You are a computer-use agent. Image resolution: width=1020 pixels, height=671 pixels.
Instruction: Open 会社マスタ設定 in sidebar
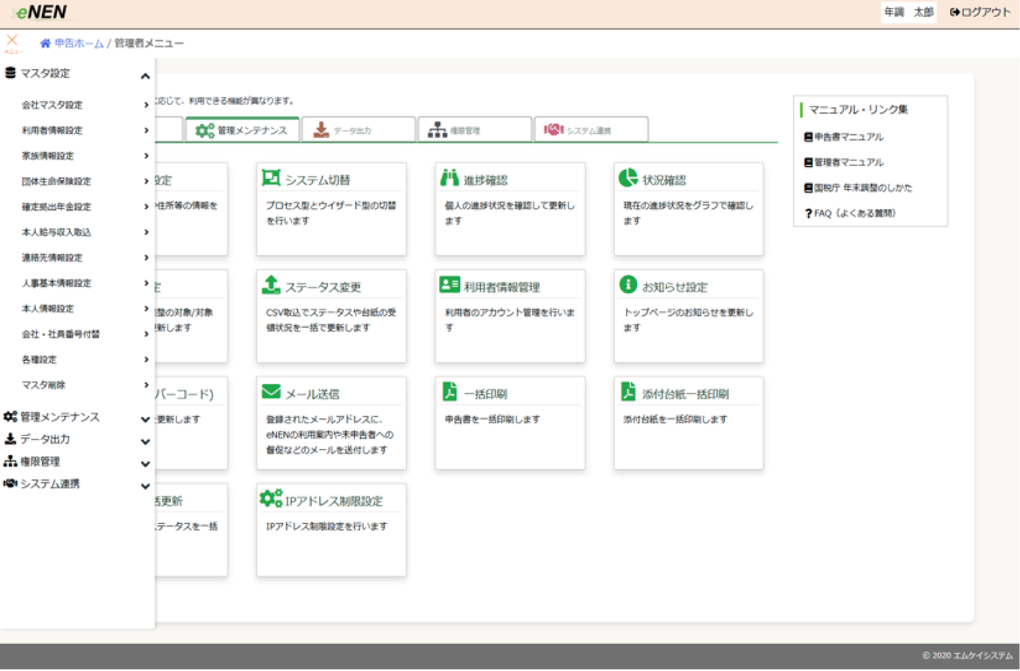click(x=52, y=105)
